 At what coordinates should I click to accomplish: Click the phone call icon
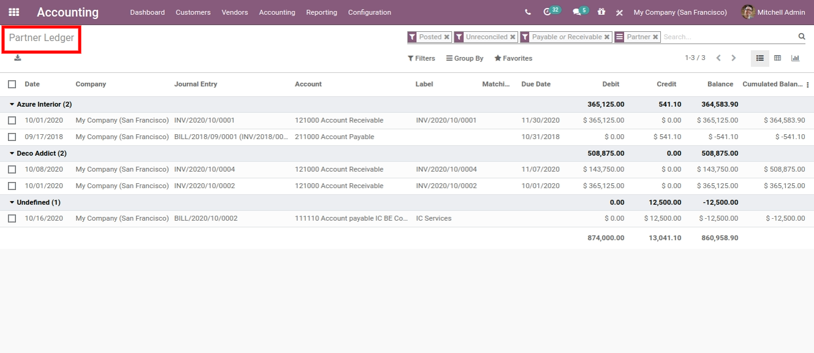click(x=528, y=12)
